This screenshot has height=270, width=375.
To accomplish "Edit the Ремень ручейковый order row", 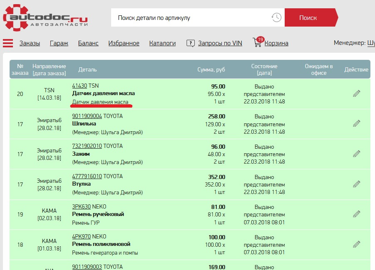I will (x=356, y=214).
